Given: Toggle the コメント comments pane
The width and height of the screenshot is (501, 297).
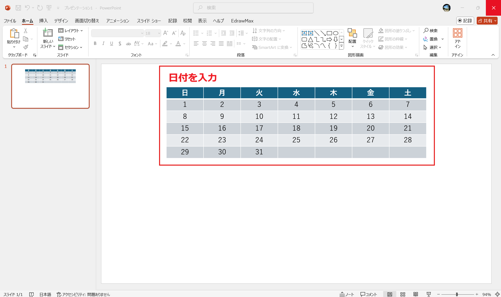Looking at the screenshot, I should click(x=369, y=294).
